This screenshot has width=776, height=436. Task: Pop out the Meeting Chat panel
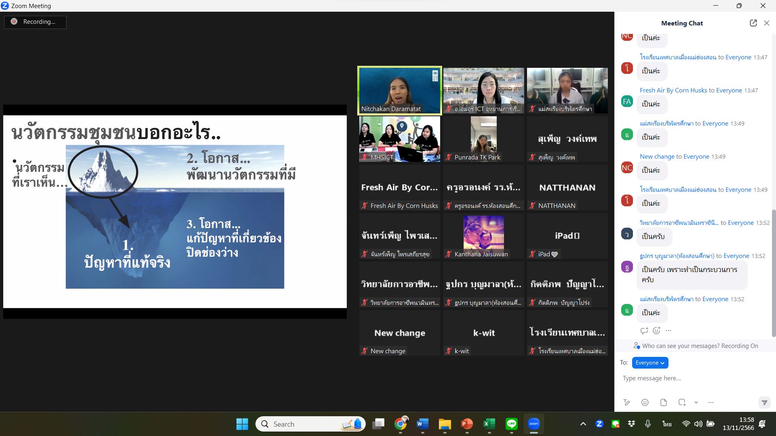(x=753, y=23)
